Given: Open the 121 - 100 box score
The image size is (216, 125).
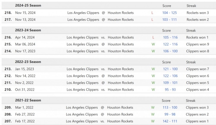Looking at the screenshot, I should 170,69.
